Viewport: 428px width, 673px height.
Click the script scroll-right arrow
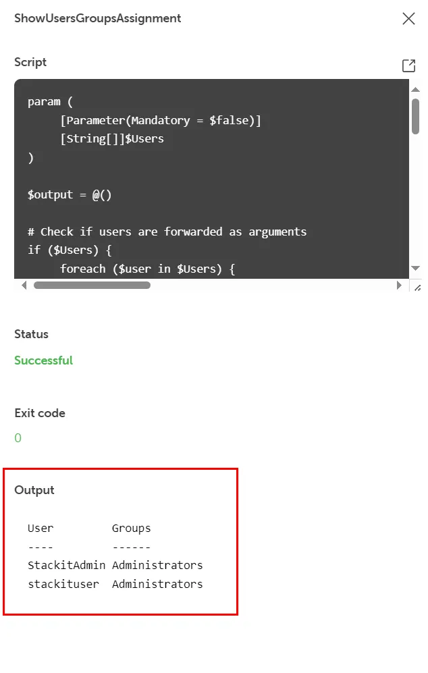(x=399, y=286)
